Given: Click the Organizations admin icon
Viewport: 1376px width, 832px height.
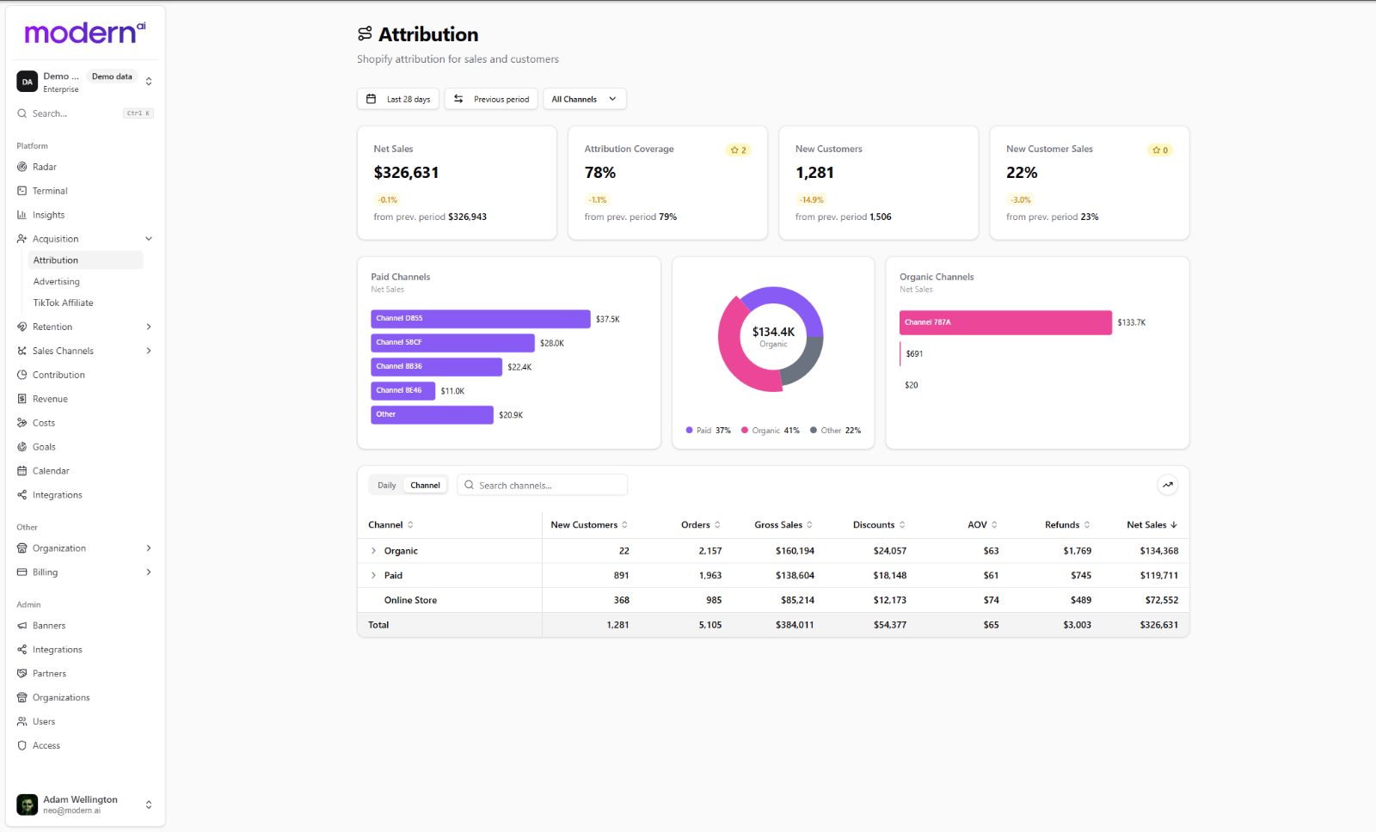Looking at the screenshot, I should [21, 698].
